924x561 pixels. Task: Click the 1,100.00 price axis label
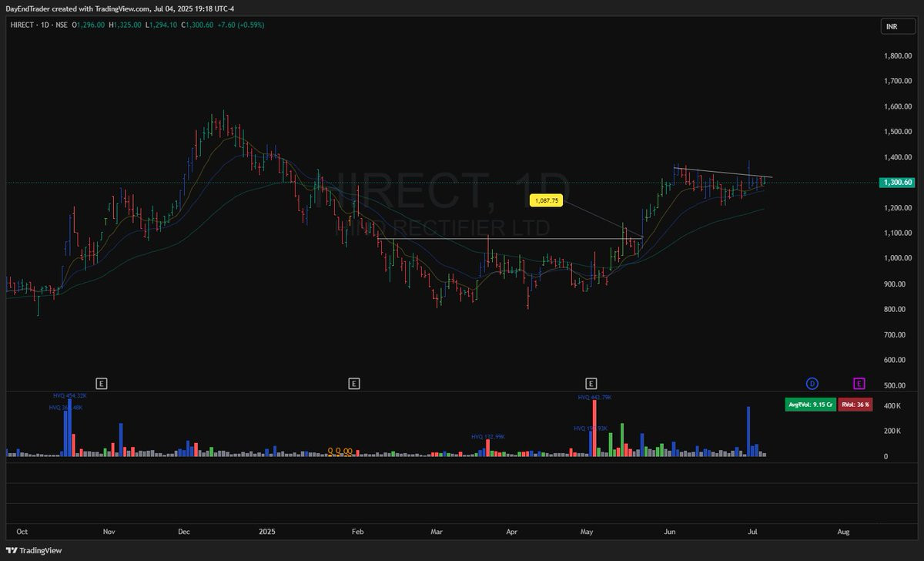(x=898, y=233)
